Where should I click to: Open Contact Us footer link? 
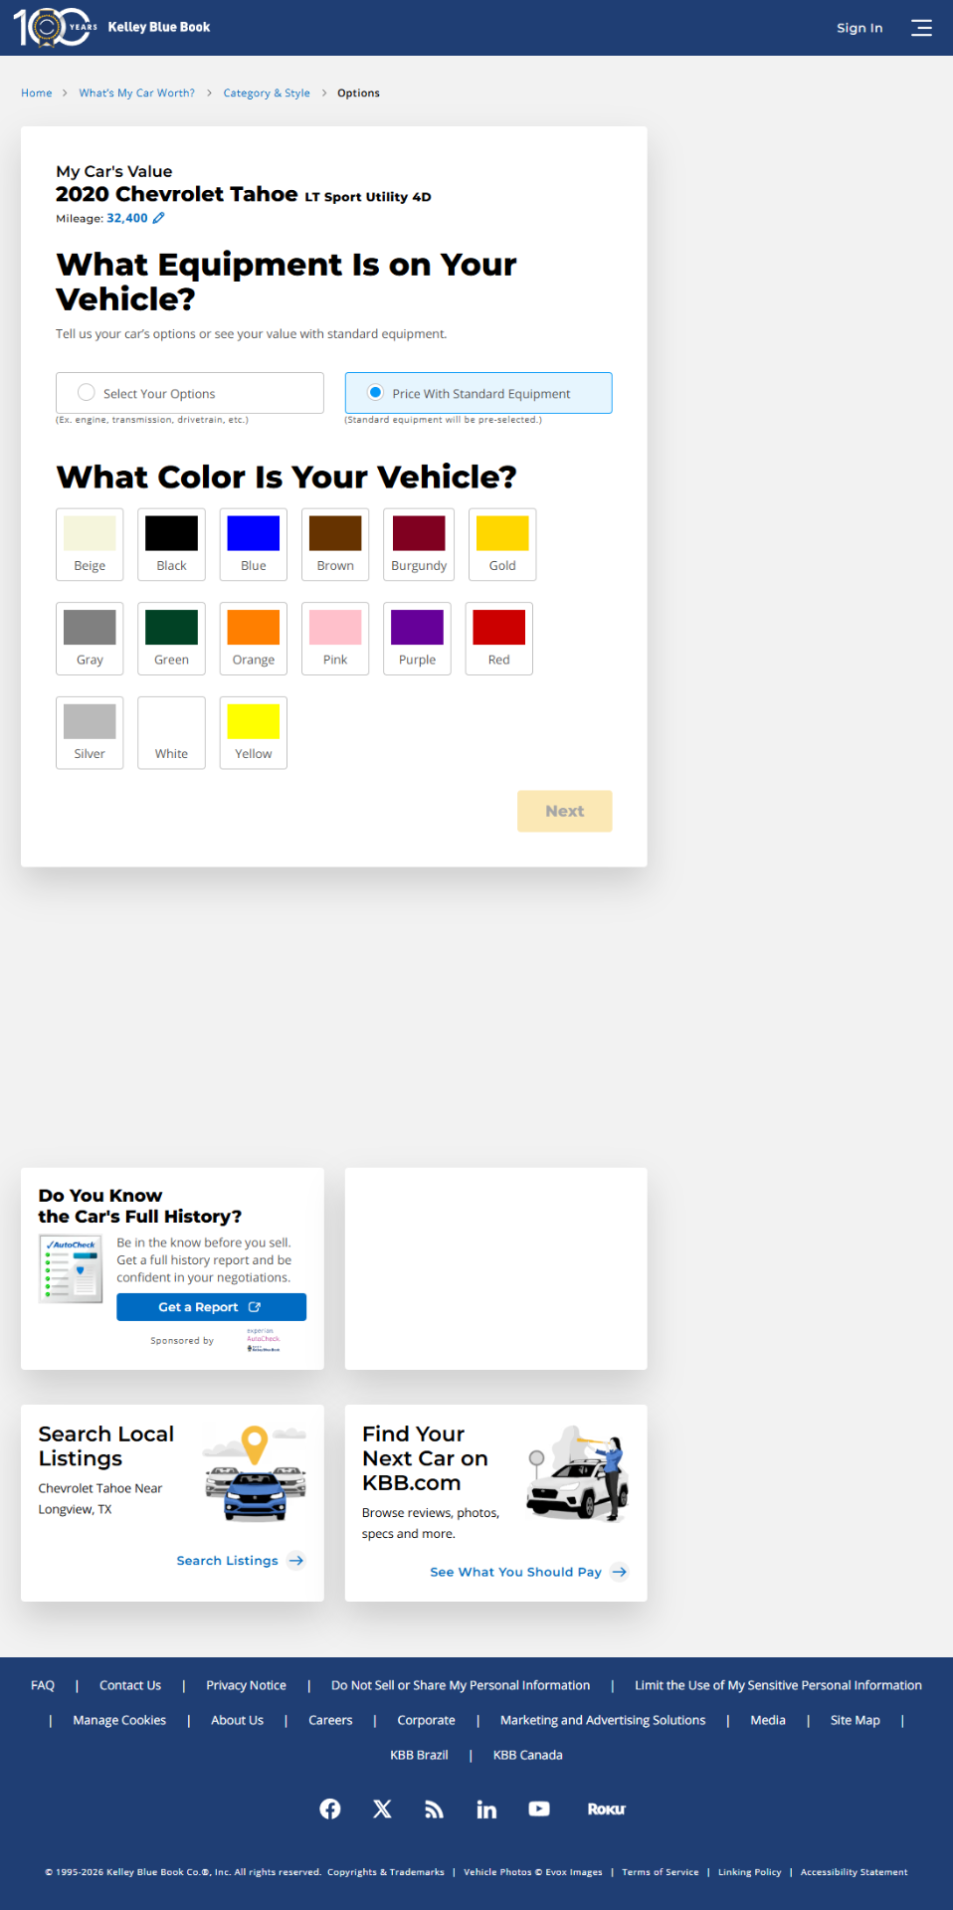(130, 1685)
